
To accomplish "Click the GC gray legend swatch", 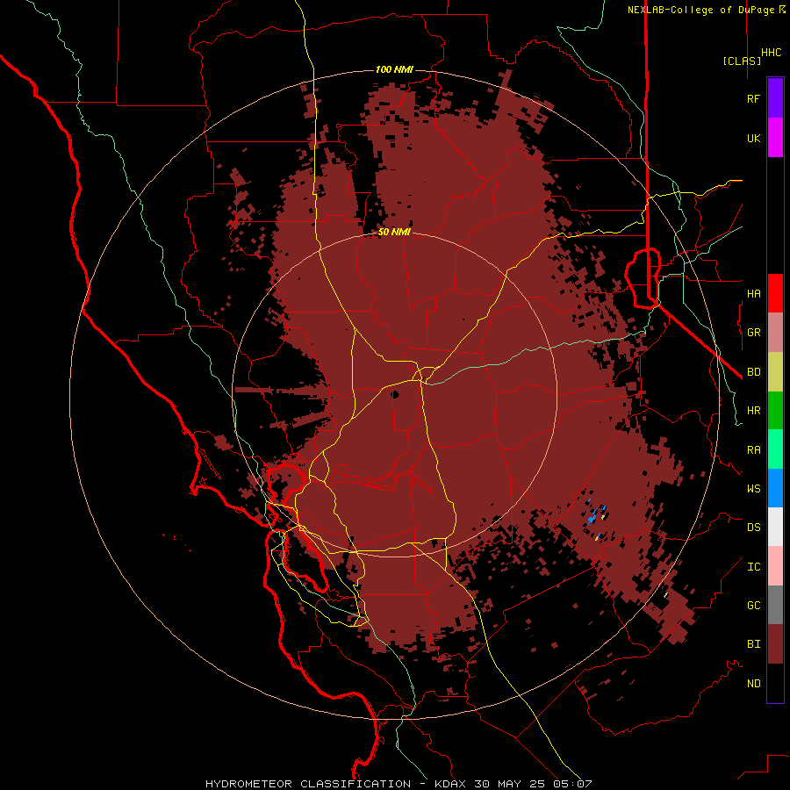I will (775, 605).
